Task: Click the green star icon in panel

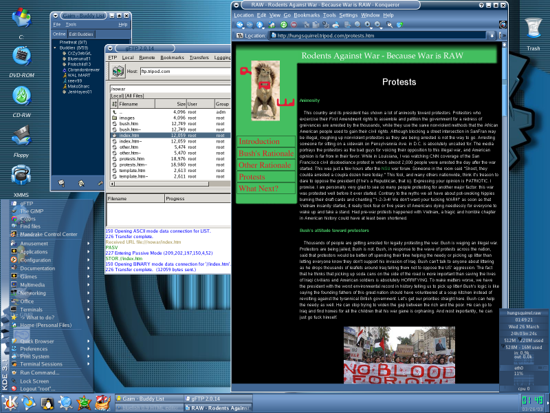Action: (84, 403)
